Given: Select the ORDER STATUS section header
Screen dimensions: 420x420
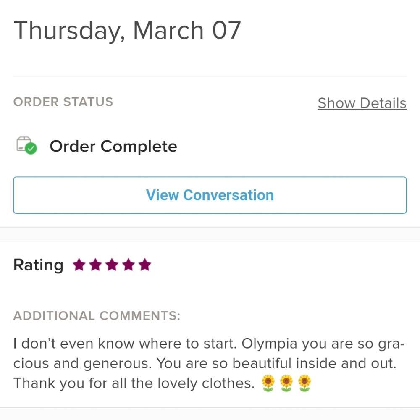Looking at the screenshot, I should click(x=63, y=102).
